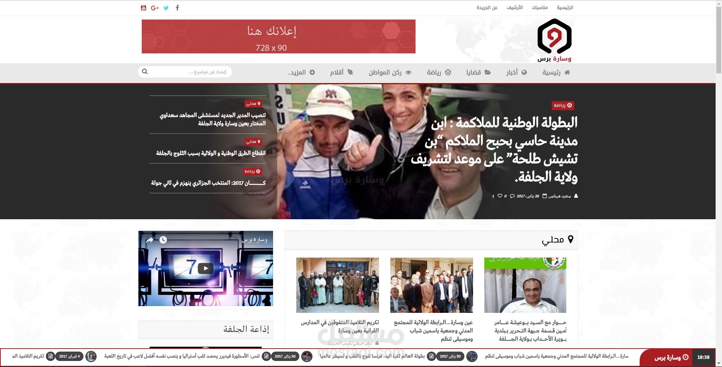This screenshot has height=367, width=722.
Task: Click the video share arrow icon
Action: point(150,240)
